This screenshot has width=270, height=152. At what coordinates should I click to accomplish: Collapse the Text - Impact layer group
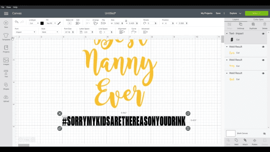(227, 34)
